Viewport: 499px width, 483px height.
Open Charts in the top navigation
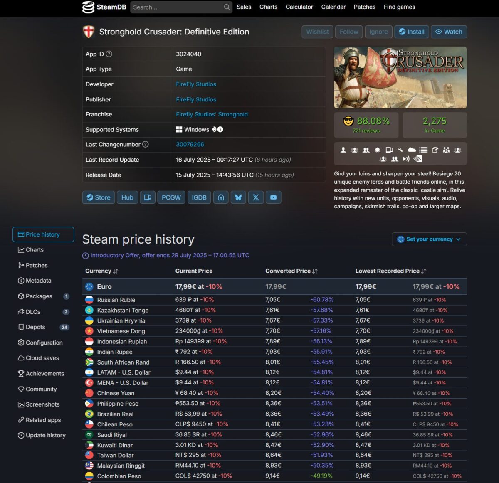click(x=268, y=7)
